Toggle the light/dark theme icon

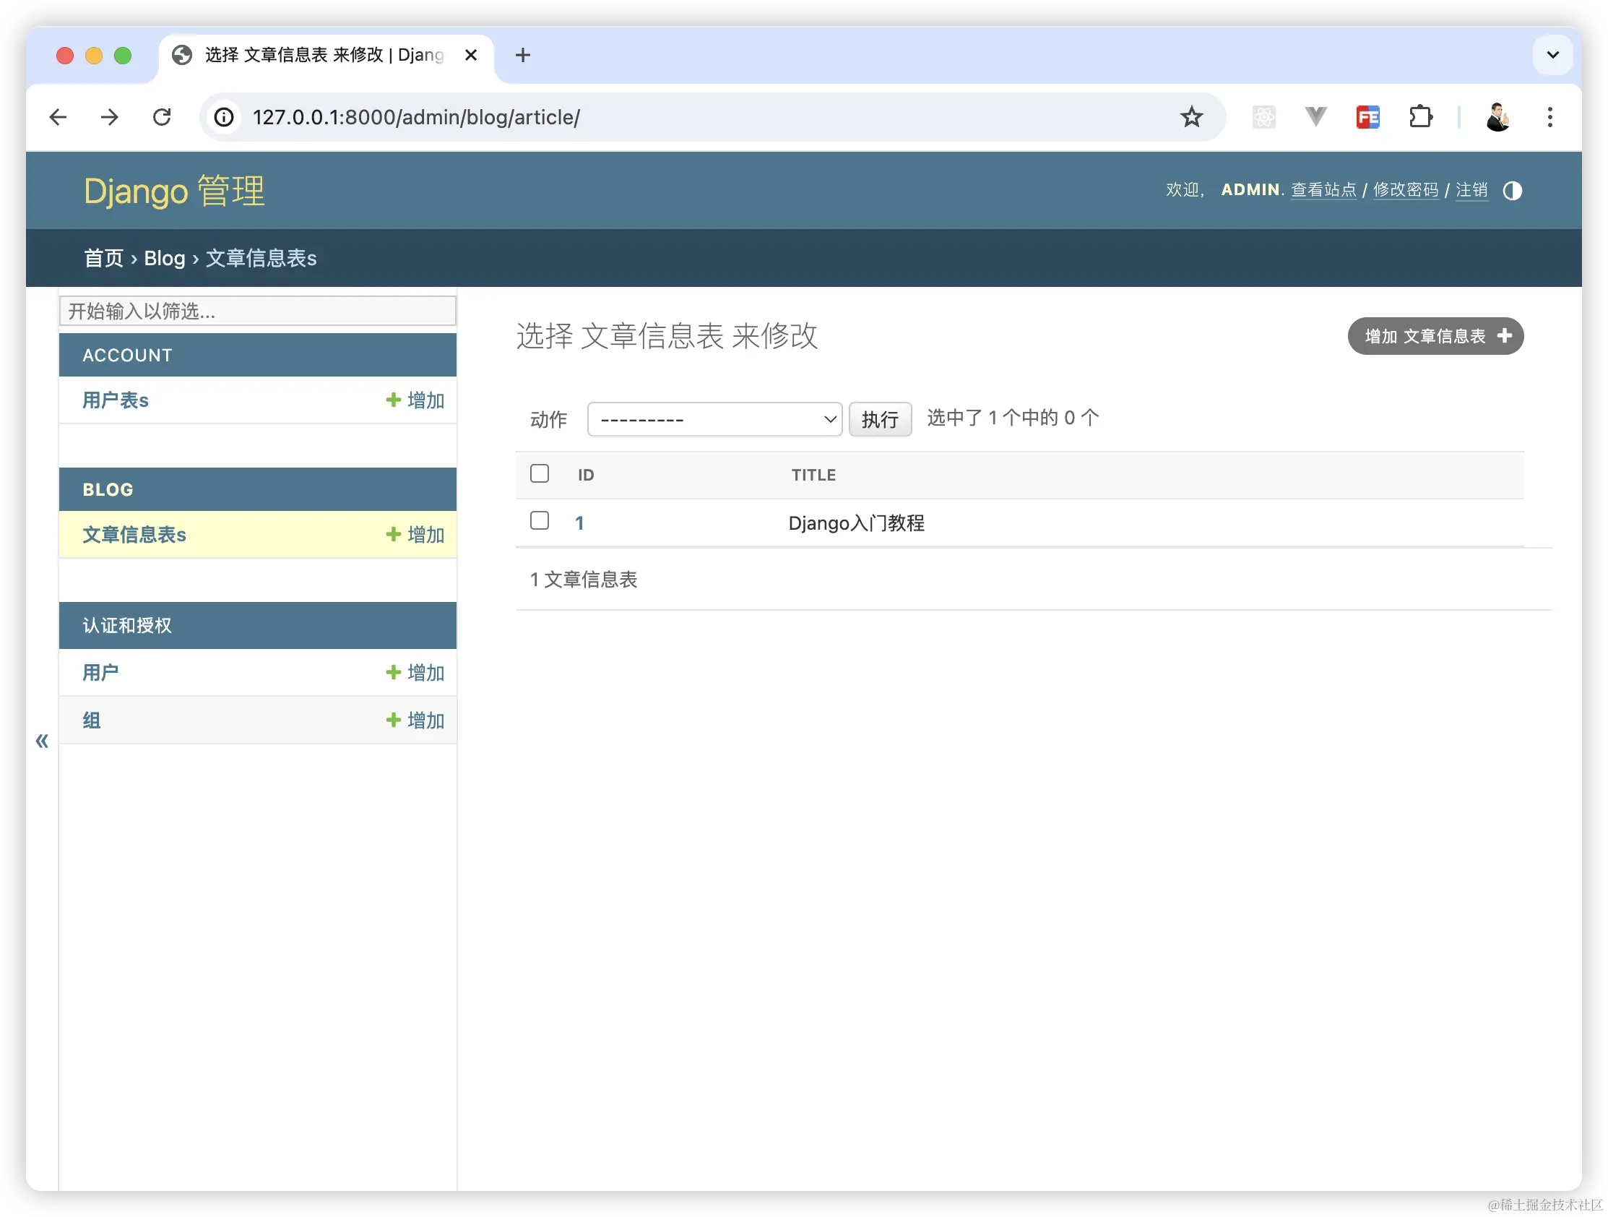(1512, 191)
